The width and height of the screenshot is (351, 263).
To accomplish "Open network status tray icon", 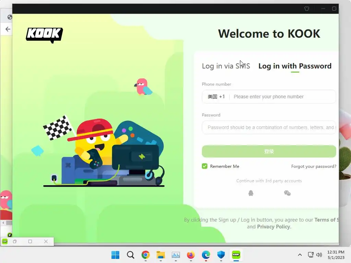I will 311,255.
